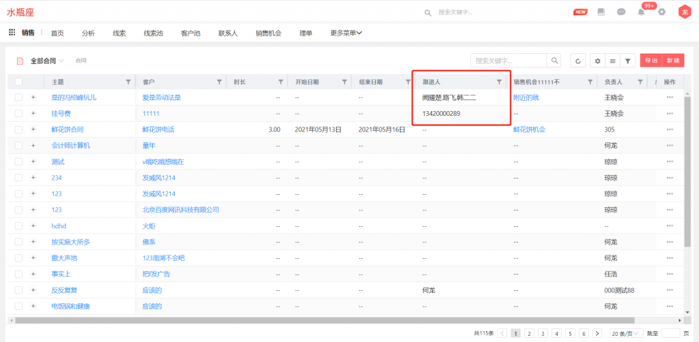The image size is (699, 342).
Task: Click the list view icon in the toolbar
Action: (612, 61)
